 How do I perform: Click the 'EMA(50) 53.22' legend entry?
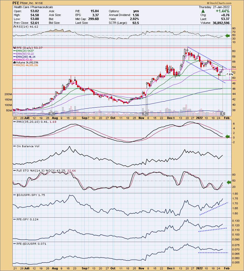pyautogui.click(x=24, y=54)
